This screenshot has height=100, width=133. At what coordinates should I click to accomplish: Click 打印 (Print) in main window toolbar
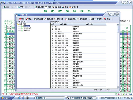(x=48, y=7)
